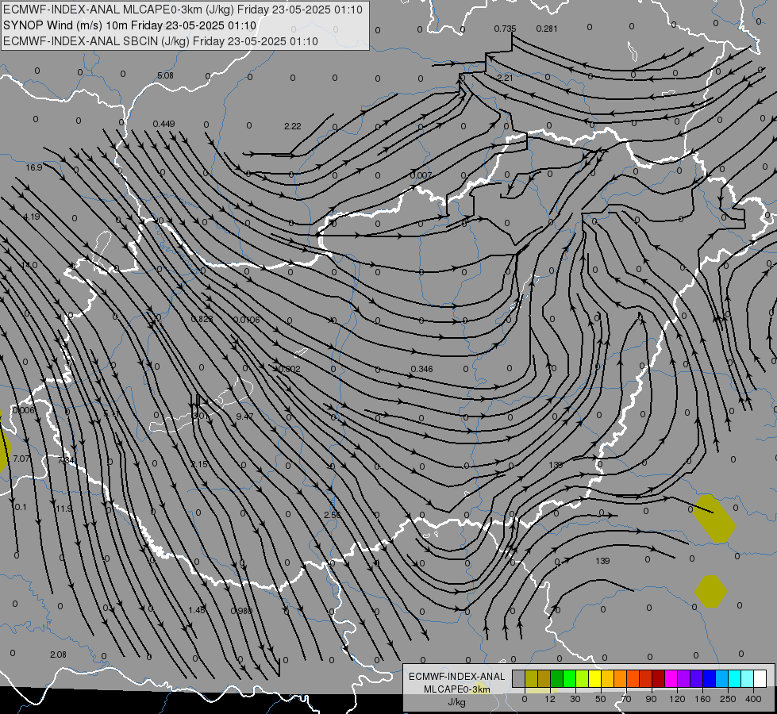Select the dark red legend swatch
The image size is (777, 714).
[659, 678]
